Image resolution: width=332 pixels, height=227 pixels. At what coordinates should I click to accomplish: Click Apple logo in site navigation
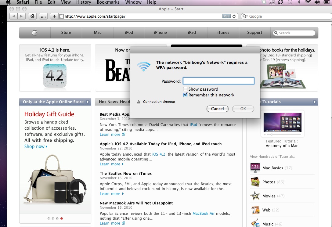35,33
